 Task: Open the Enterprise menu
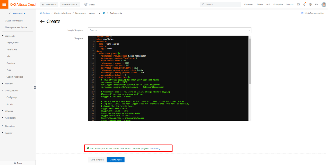[278, 4]
